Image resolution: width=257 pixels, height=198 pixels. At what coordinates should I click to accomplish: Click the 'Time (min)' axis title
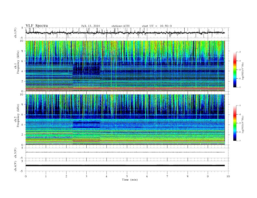pos(130,180)
